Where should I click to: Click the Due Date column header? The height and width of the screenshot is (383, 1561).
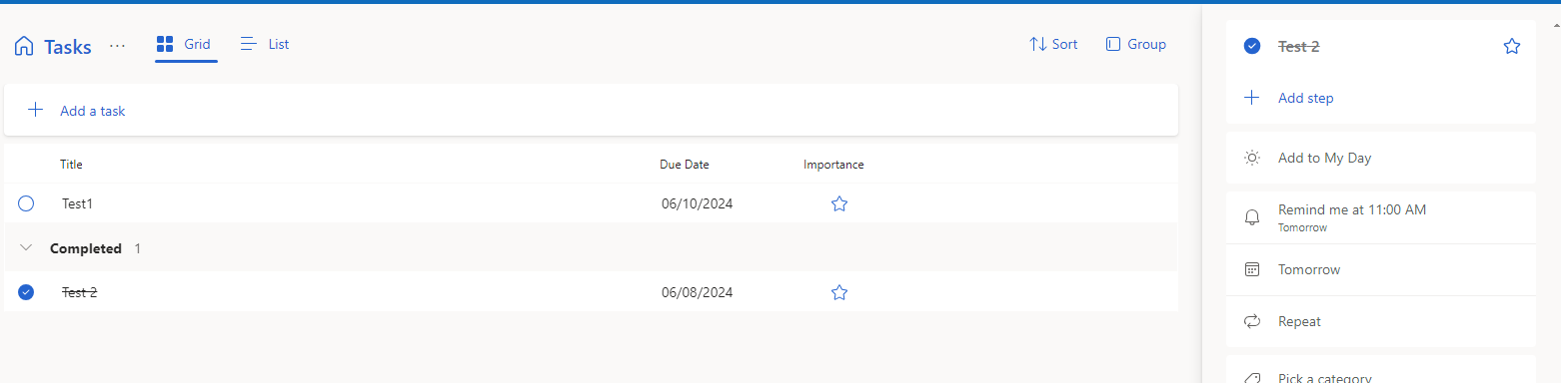tap(685, 165)
